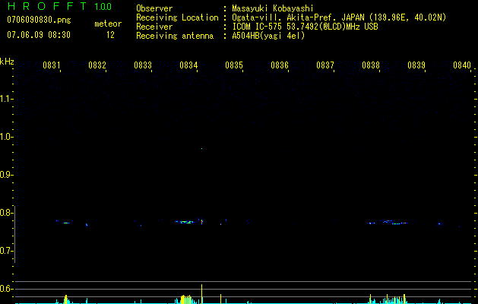Click the 0.8 kHz axis label
Image resolution: width=478 pixels, height=304 pixels.
point(5,213)
